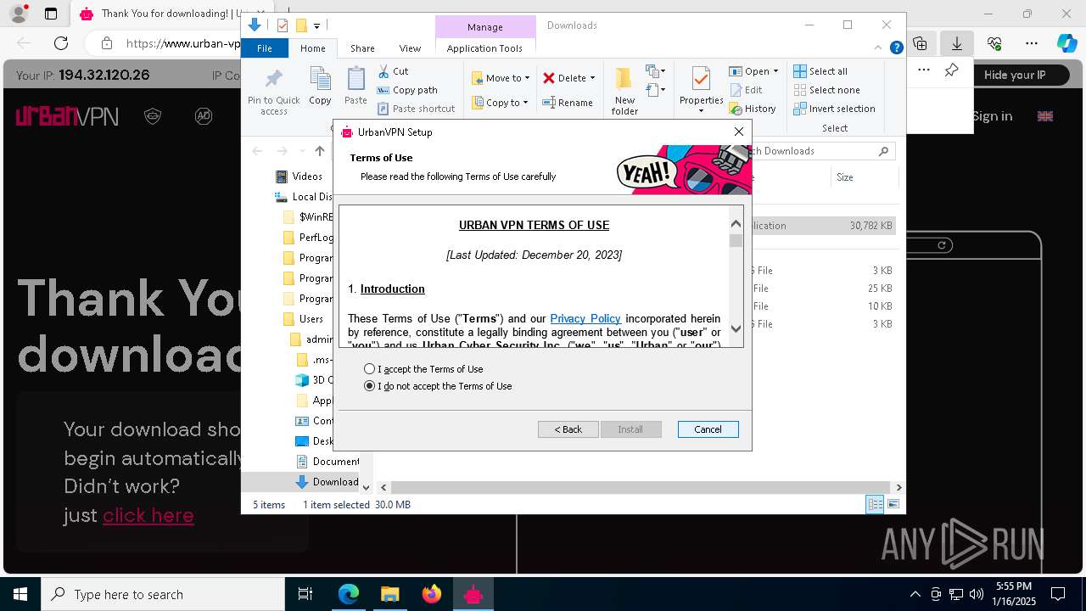Switch to Share ribbon tab
The image size is (1086, 611).
click(362, 48)
